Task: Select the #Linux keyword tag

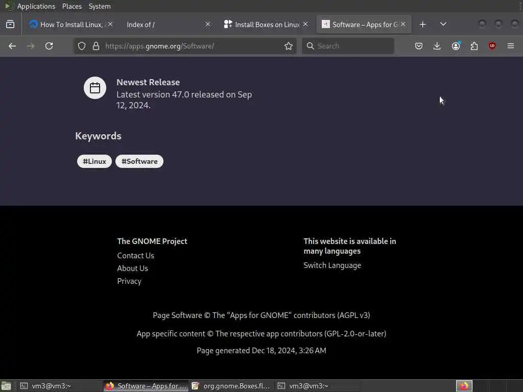Action: pyautogui.click(x=94, y=161)
